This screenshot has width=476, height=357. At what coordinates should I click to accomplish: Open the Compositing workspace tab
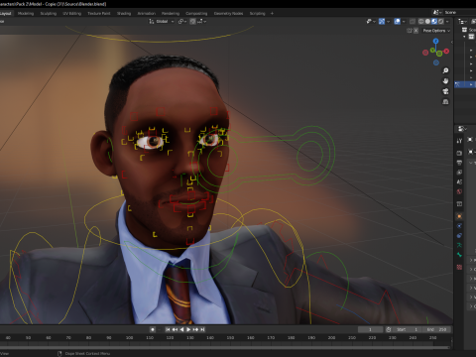(x=196, y=13)
